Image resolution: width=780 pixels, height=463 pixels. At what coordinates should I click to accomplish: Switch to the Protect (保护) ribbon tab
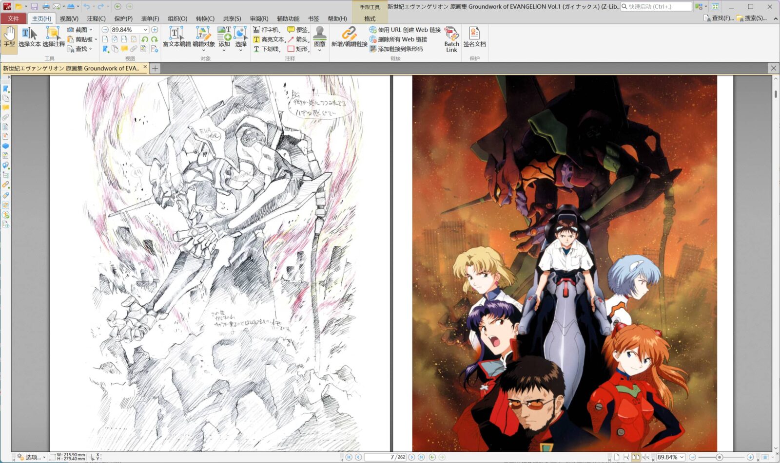click(123, 19)
